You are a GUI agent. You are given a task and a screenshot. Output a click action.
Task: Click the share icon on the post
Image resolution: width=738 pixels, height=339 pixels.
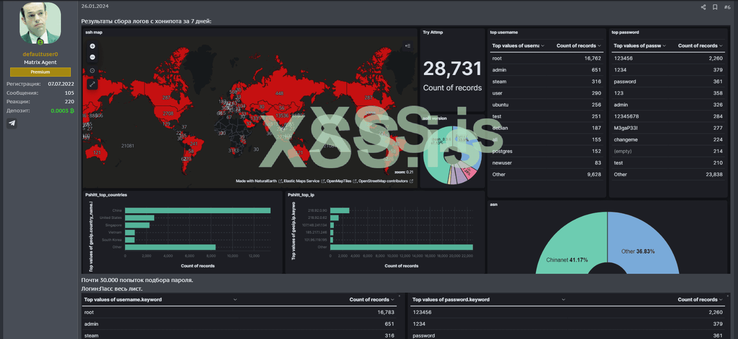click(703, 7)
